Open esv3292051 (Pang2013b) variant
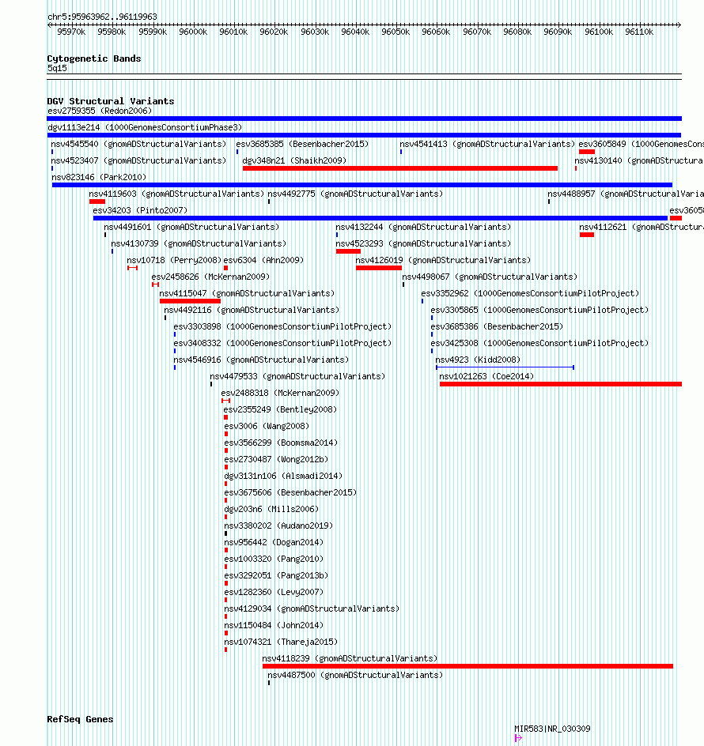This screenshot has height=746, width=704. tap(276, 575)
